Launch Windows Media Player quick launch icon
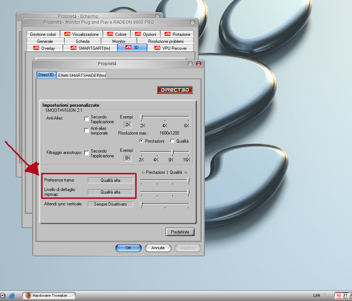 [x=2, y=296]
